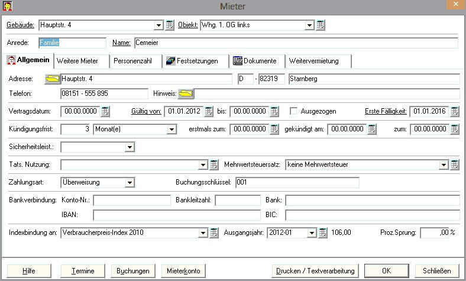Click the list icon next to Ausgangsjahr
Viewport: 466px width, 281px height.
[x=323, y=232]
